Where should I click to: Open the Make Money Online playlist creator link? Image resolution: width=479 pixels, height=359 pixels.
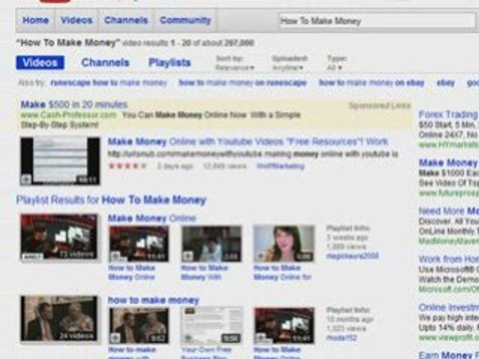(353, 256)
